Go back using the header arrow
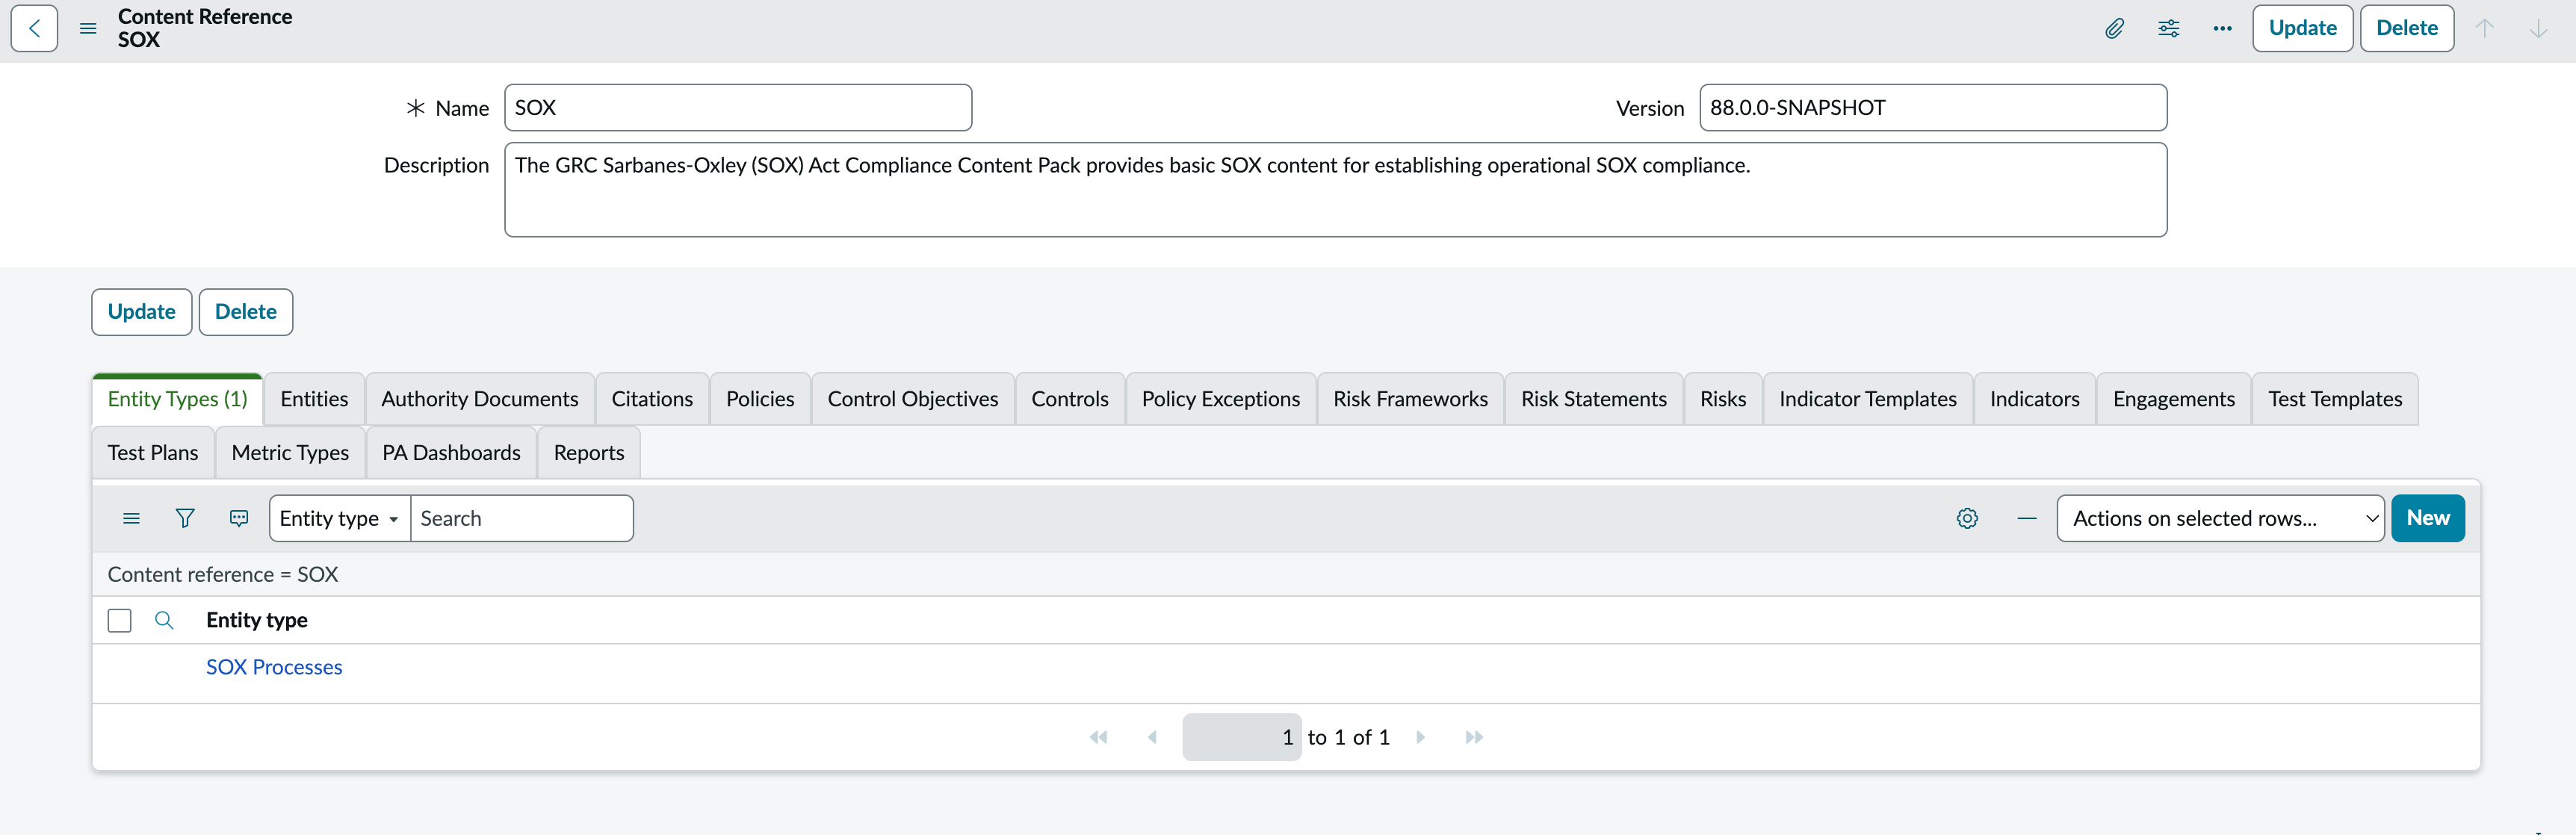 tap(34, 28)
